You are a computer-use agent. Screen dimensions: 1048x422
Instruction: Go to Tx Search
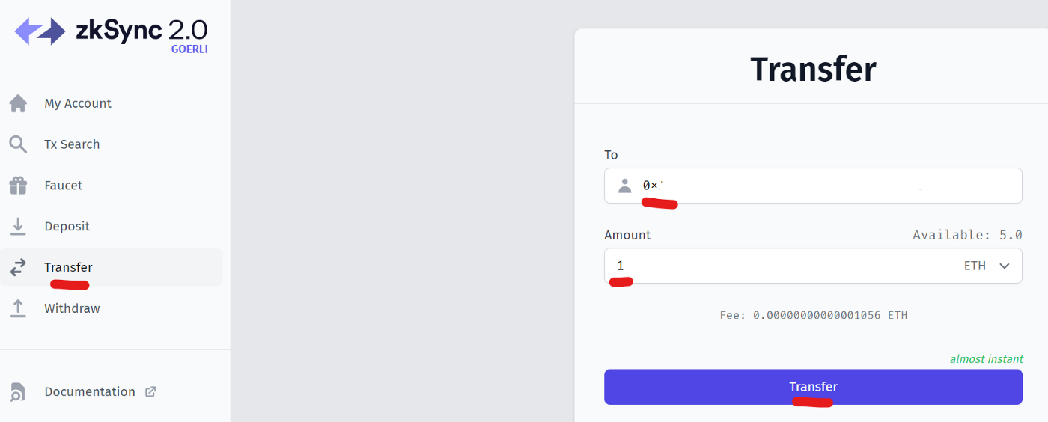click(72, 144)
